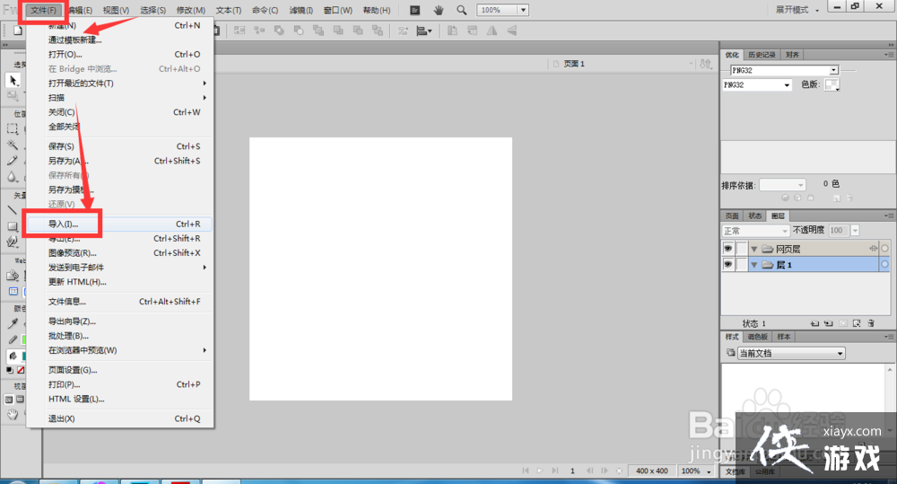Hide the 网页层 layer via its eye icon
The height and width of the screenshot is (484, 897).
pyautogui.click(x=728, y=249)
